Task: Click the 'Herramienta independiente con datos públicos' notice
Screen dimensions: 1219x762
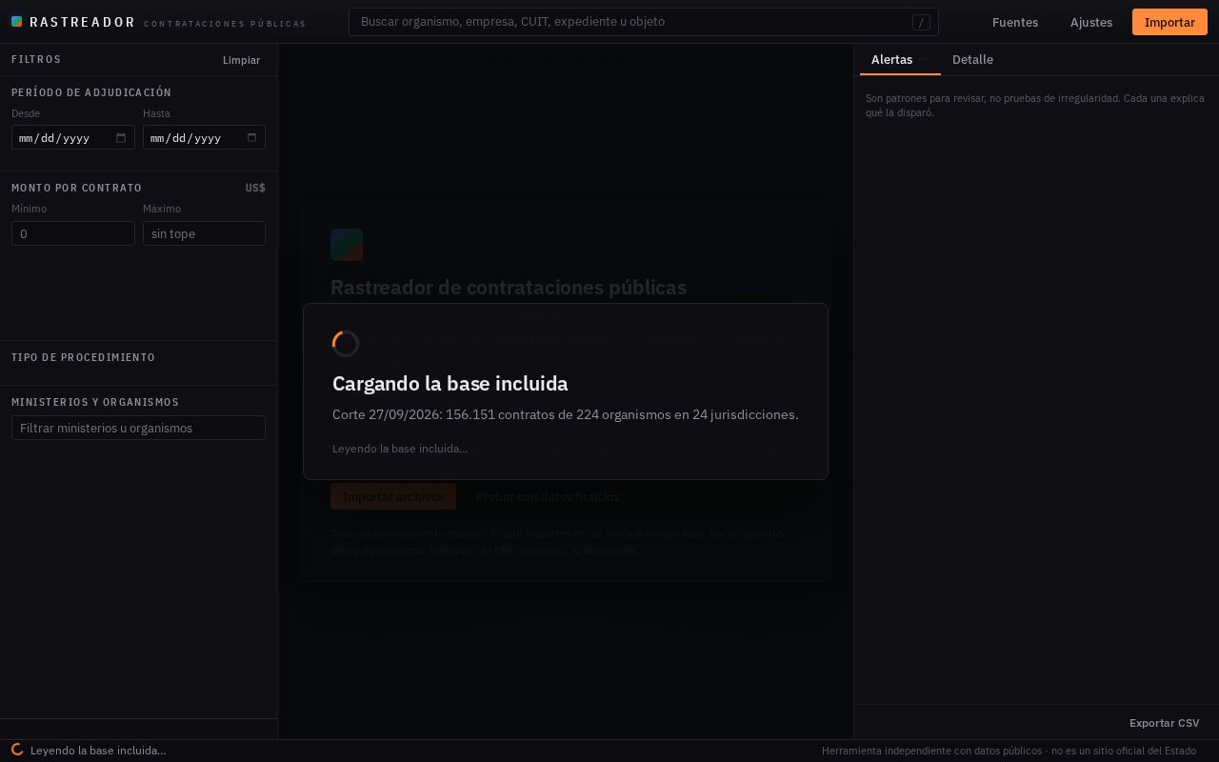Action: (x=1009, y=751)
